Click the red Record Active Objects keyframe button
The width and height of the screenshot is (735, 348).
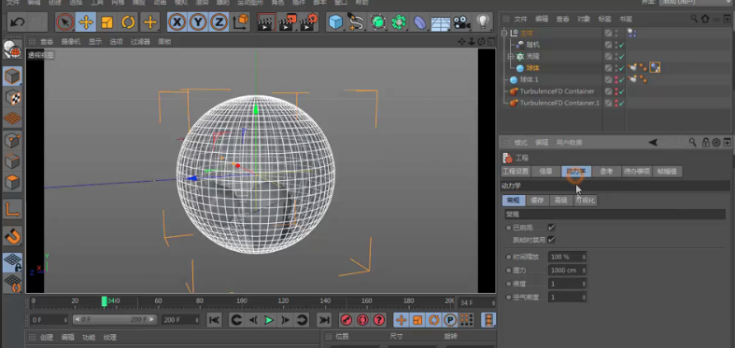tap(346, 320)
